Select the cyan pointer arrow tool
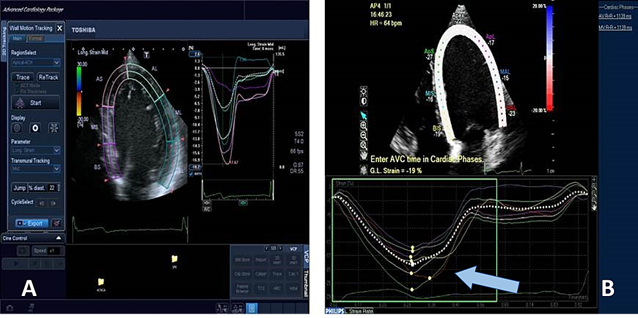Image resolution: width=638 pixels, height=318 pixels. (364, 116)
